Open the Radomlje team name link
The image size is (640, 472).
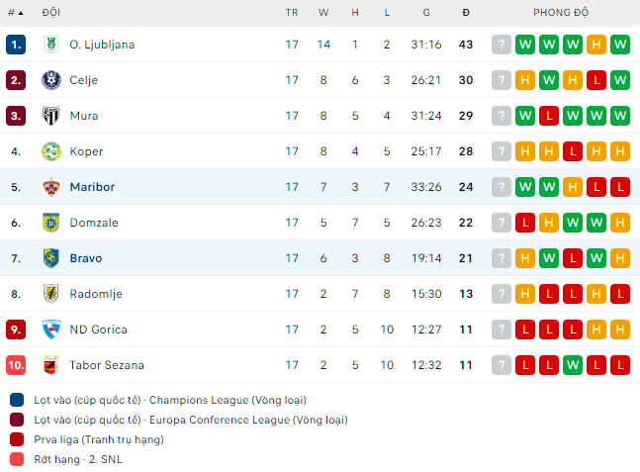click(x=96, y=294)
